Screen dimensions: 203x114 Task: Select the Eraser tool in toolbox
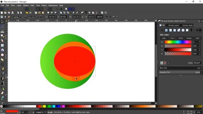click(2, 93)
